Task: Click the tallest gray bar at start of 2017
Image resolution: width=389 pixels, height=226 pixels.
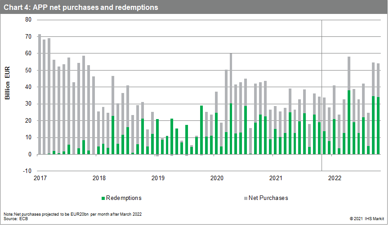Action: [x=40, y=94]
